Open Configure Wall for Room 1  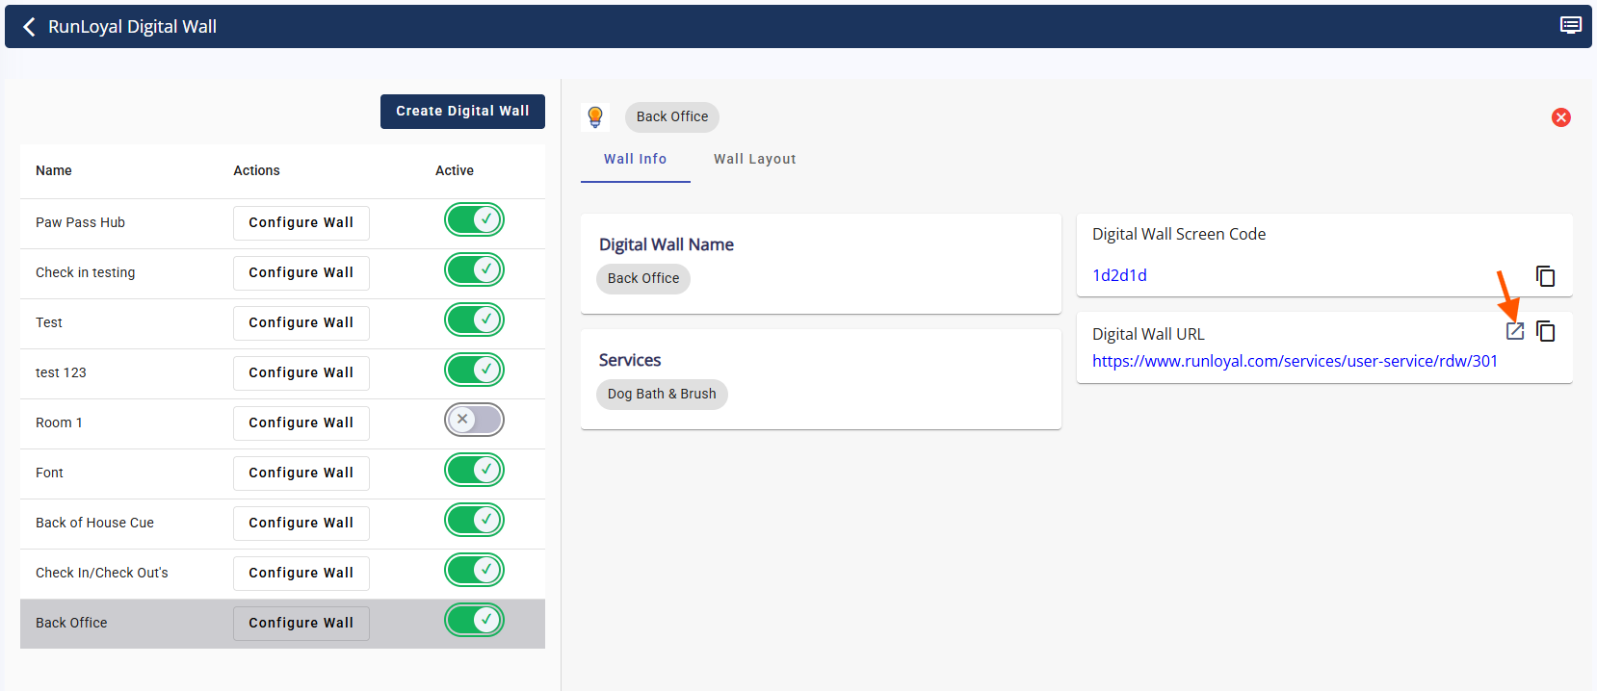click(301, 422)
